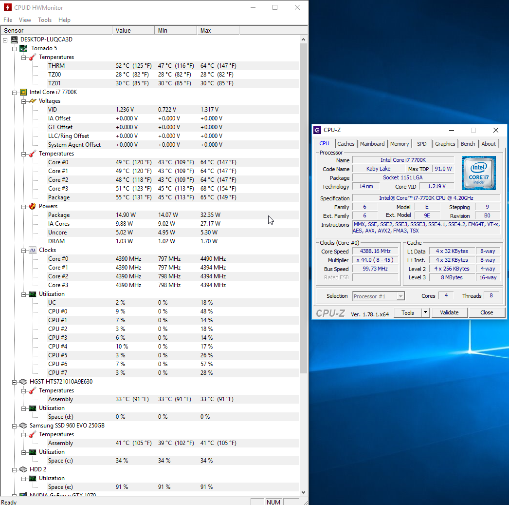
Task: Click utilization icon under HDD 2
Action: pyautogui.click(x=33, y=478)
